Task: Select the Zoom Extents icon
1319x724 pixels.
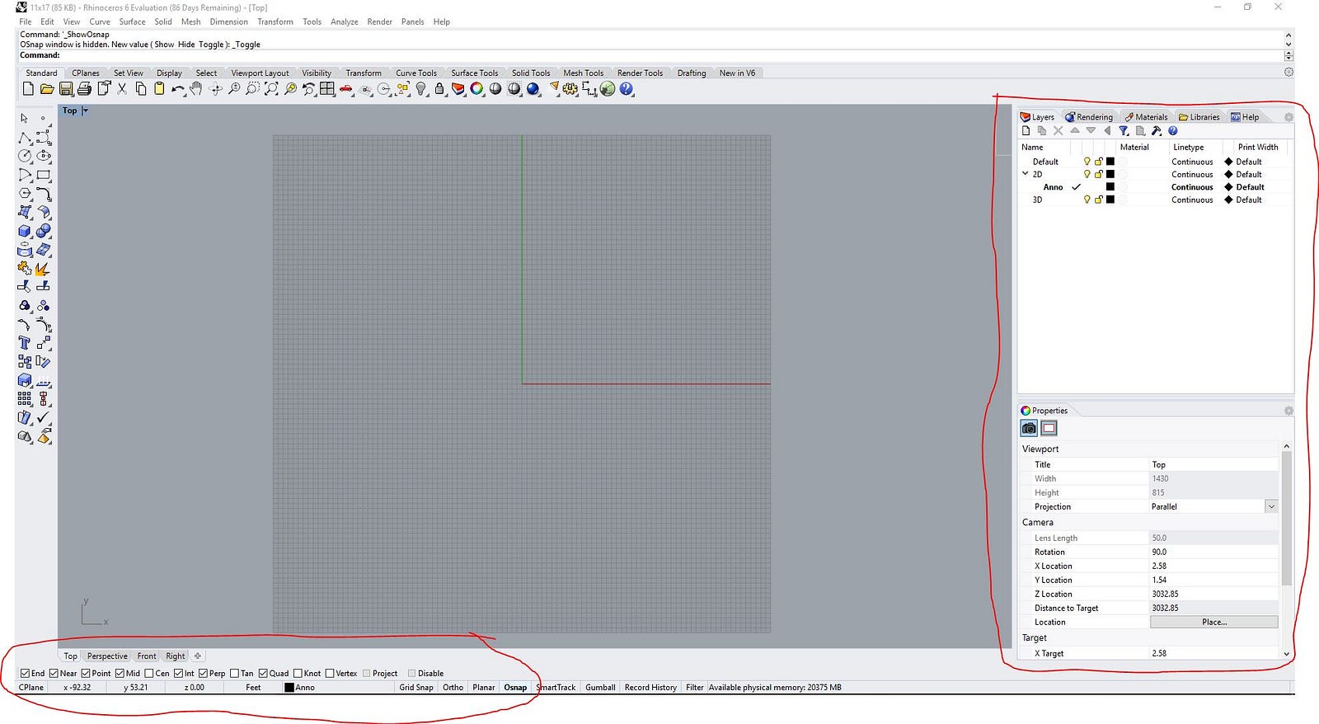Action: coord(271,88)
